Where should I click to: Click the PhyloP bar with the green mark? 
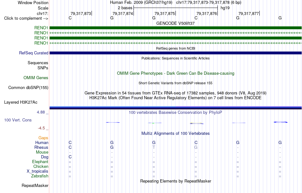tap(155, 123)
